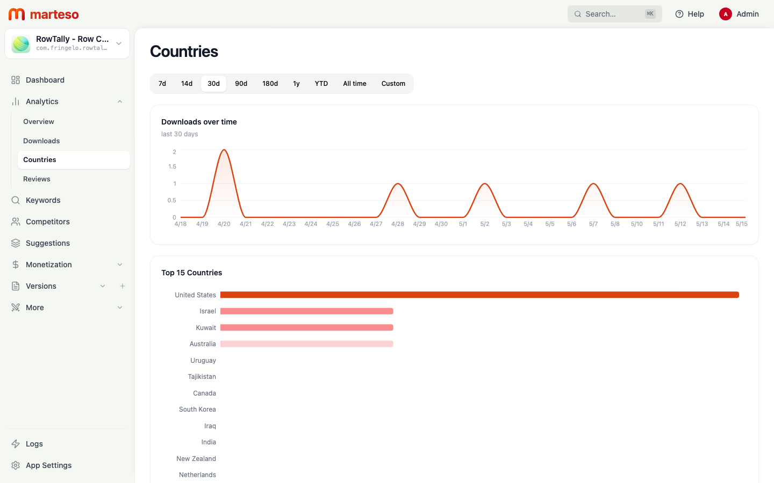This screenshot has height=483, width=774.
Task: Click the 5/12 peak on downloads chart
Action: pos(680,184)
